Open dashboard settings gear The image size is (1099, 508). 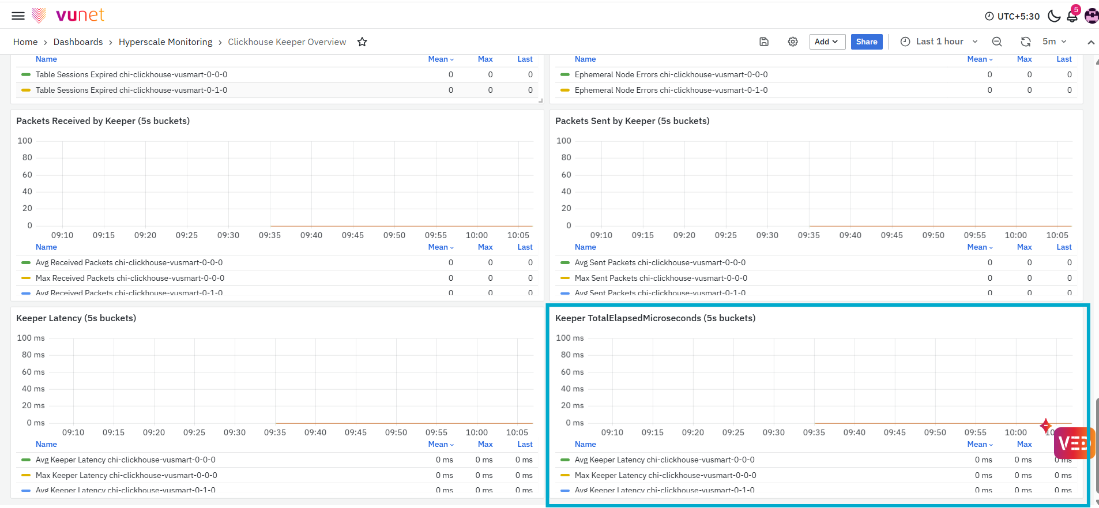(793, 42)
